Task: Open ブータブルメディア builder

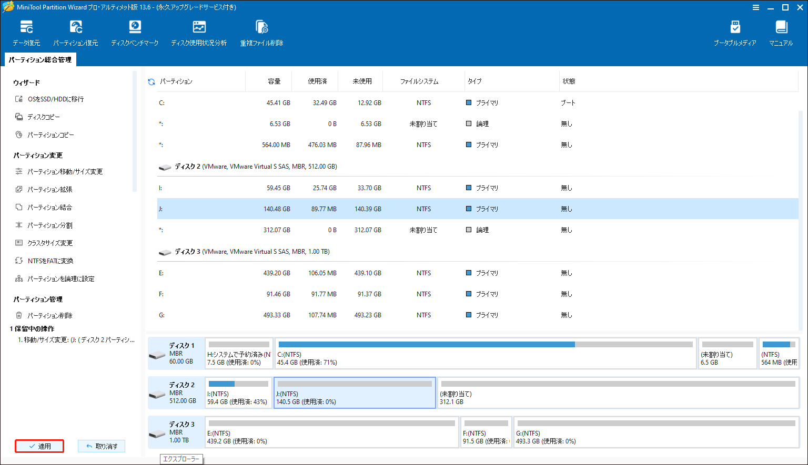Action: [x=735, y=33]
